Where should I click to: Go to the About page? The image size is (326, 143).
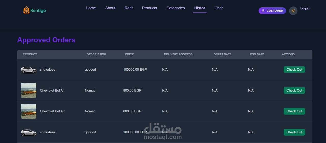110,8
